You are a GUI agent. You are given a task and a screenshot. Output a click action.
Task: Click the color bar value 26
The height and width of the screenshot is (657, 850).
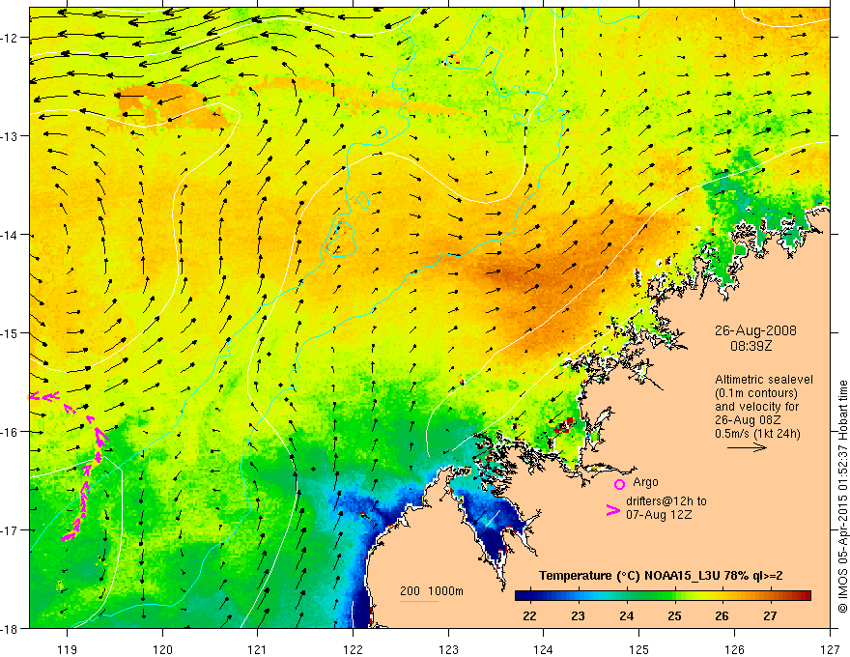[x=722, y=615]
